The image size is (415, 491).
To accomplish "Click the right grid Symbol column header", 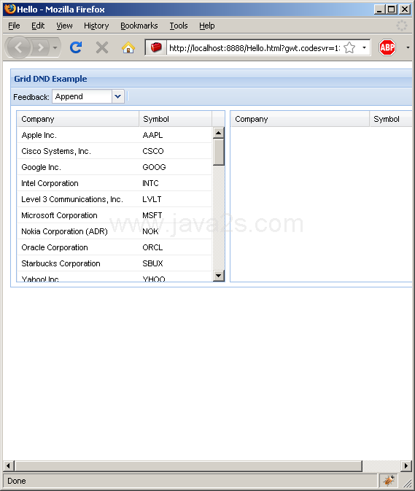I will tap(391, 119).
